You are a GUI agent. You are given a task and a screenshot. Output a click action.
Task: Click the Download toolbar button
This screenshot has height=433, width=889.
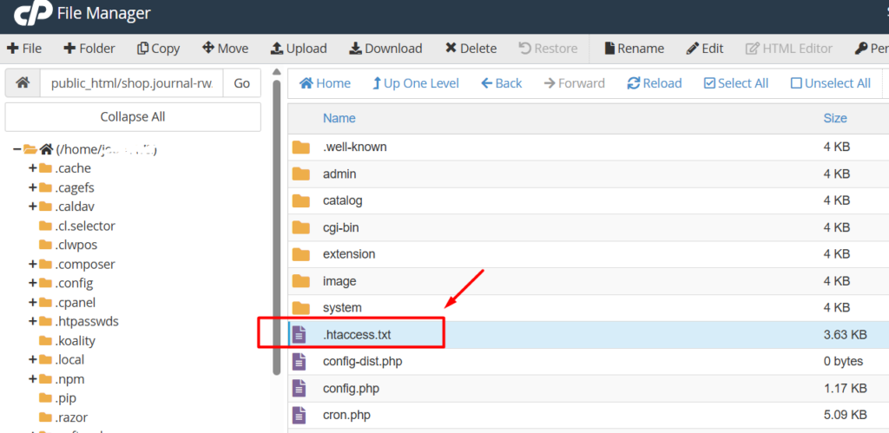click(x=385, y=49)
